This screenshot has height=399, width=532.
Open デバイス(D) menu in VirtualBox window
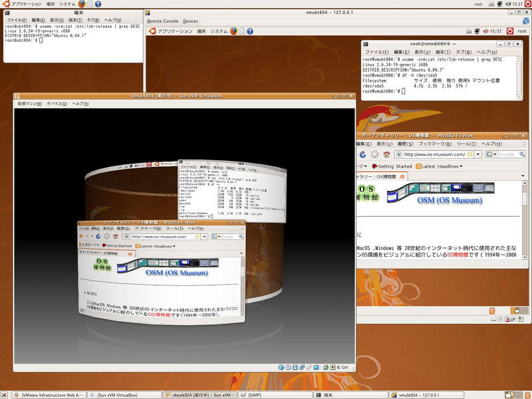point(57,104)
